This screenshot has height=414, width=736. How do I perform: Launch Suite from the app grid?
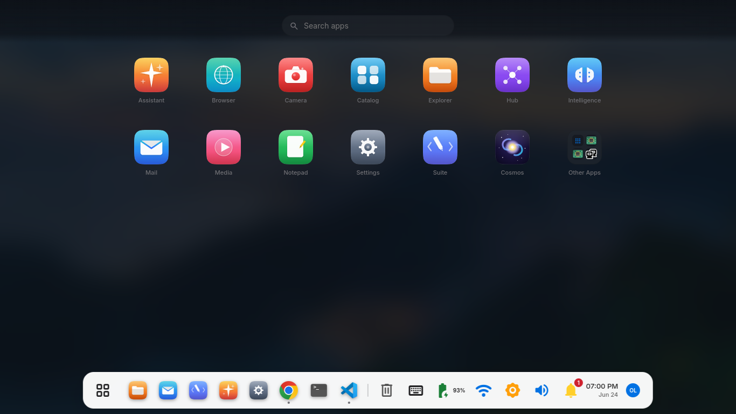pos(440,147)
